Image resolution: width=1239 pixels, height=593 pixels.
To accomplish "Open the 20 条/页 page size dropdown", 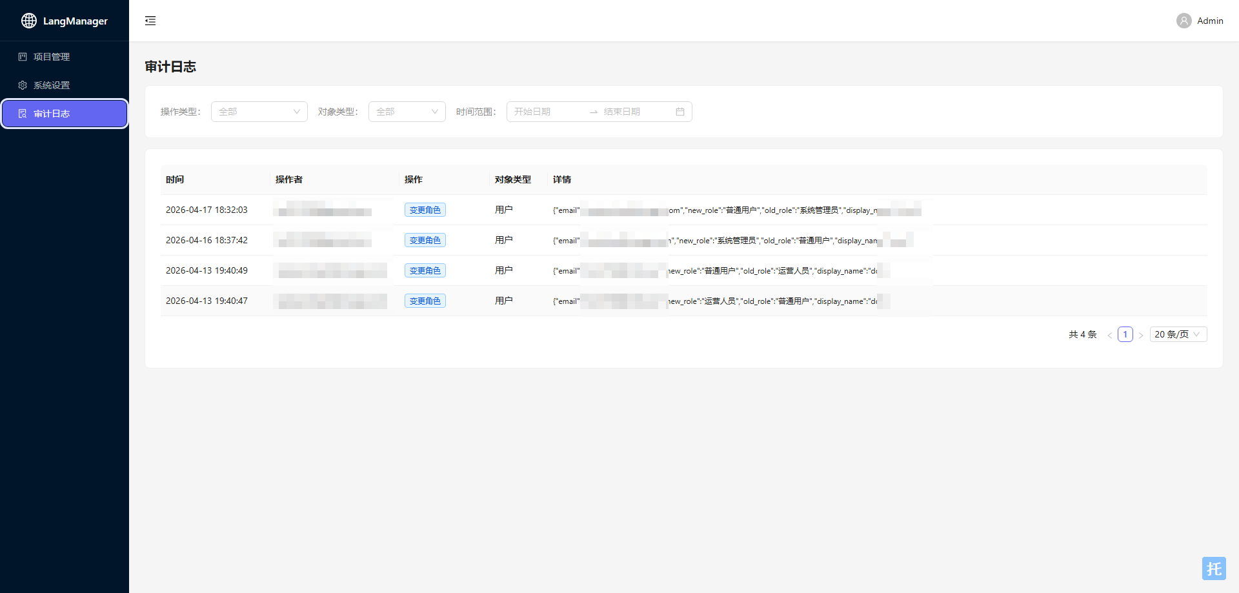I will 1178,334.
